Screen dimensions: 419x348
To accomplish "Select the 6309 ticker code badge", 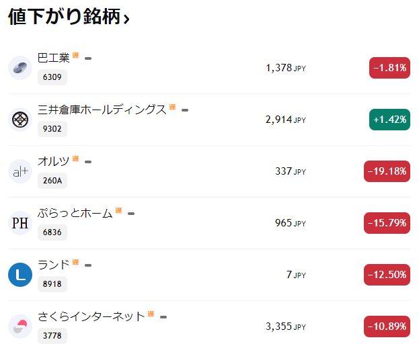I will tap(52, 77).
